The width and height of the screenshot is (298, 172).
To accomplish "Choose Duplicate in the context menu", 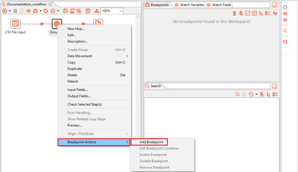I will 75,69.
